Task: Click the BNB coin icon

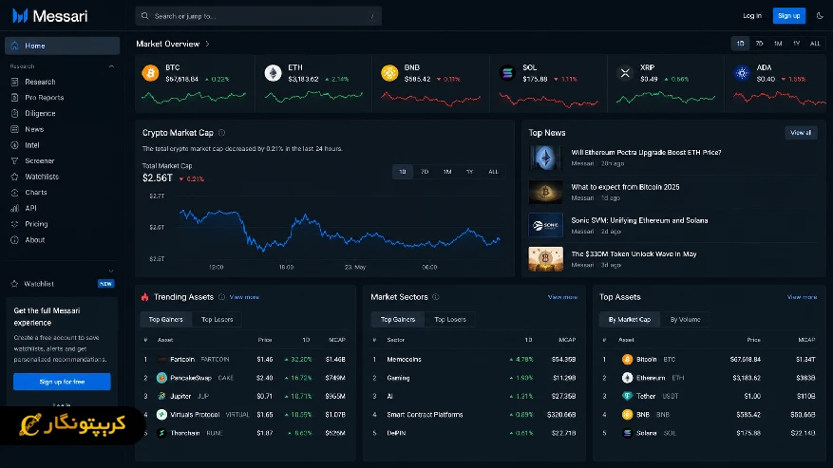Action: pyautogui.click(x=389, y=73)
